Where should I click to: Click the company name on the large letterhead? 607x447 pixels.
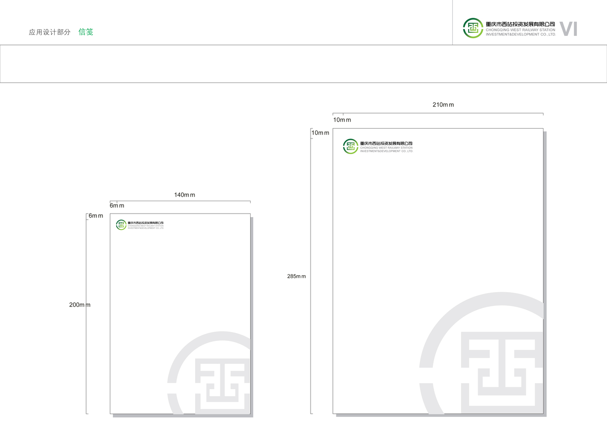[386, 143]
